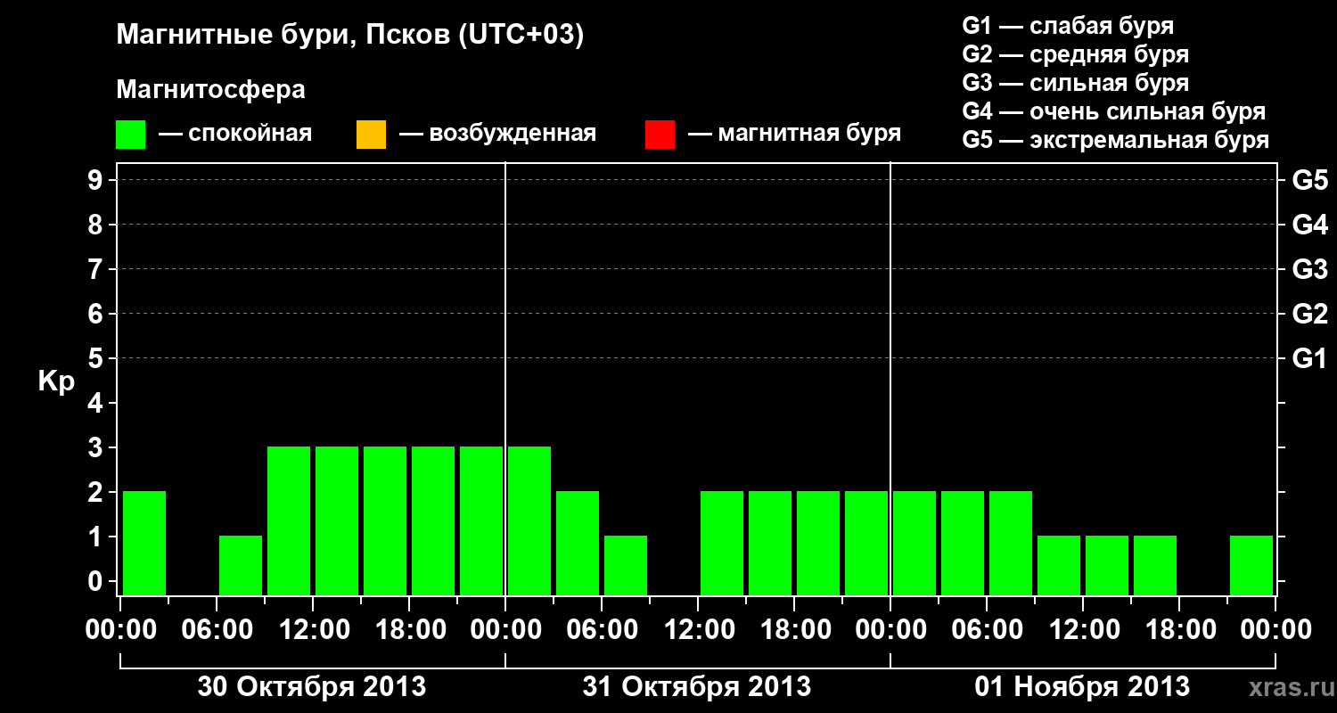This screenshot has height=713, width=1337.
Task: Click the 30 Октября 21:00–00:00 bar
Action: tap(481, 520)
